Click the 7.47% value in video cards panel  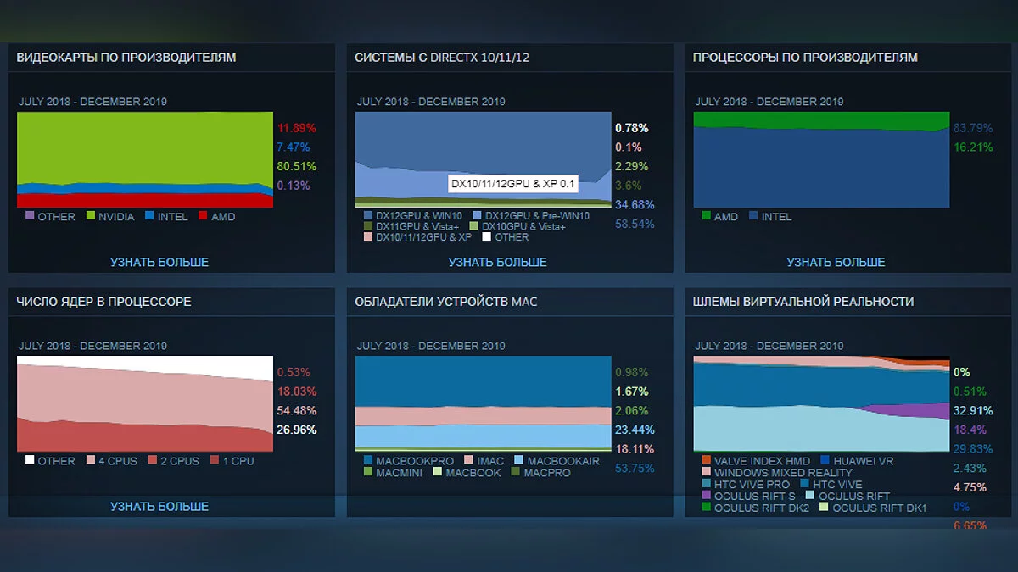tap(294, 147)
